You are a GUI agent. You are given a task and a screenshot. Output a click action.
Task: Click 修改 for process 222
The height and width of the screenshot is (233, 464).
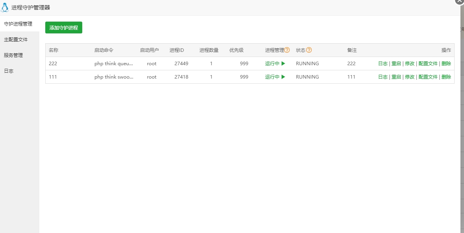pyautogui.click(x=410, y=64)
